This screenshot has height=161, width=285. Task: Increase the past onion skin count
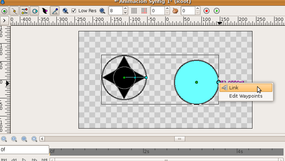tap(167, 9)
